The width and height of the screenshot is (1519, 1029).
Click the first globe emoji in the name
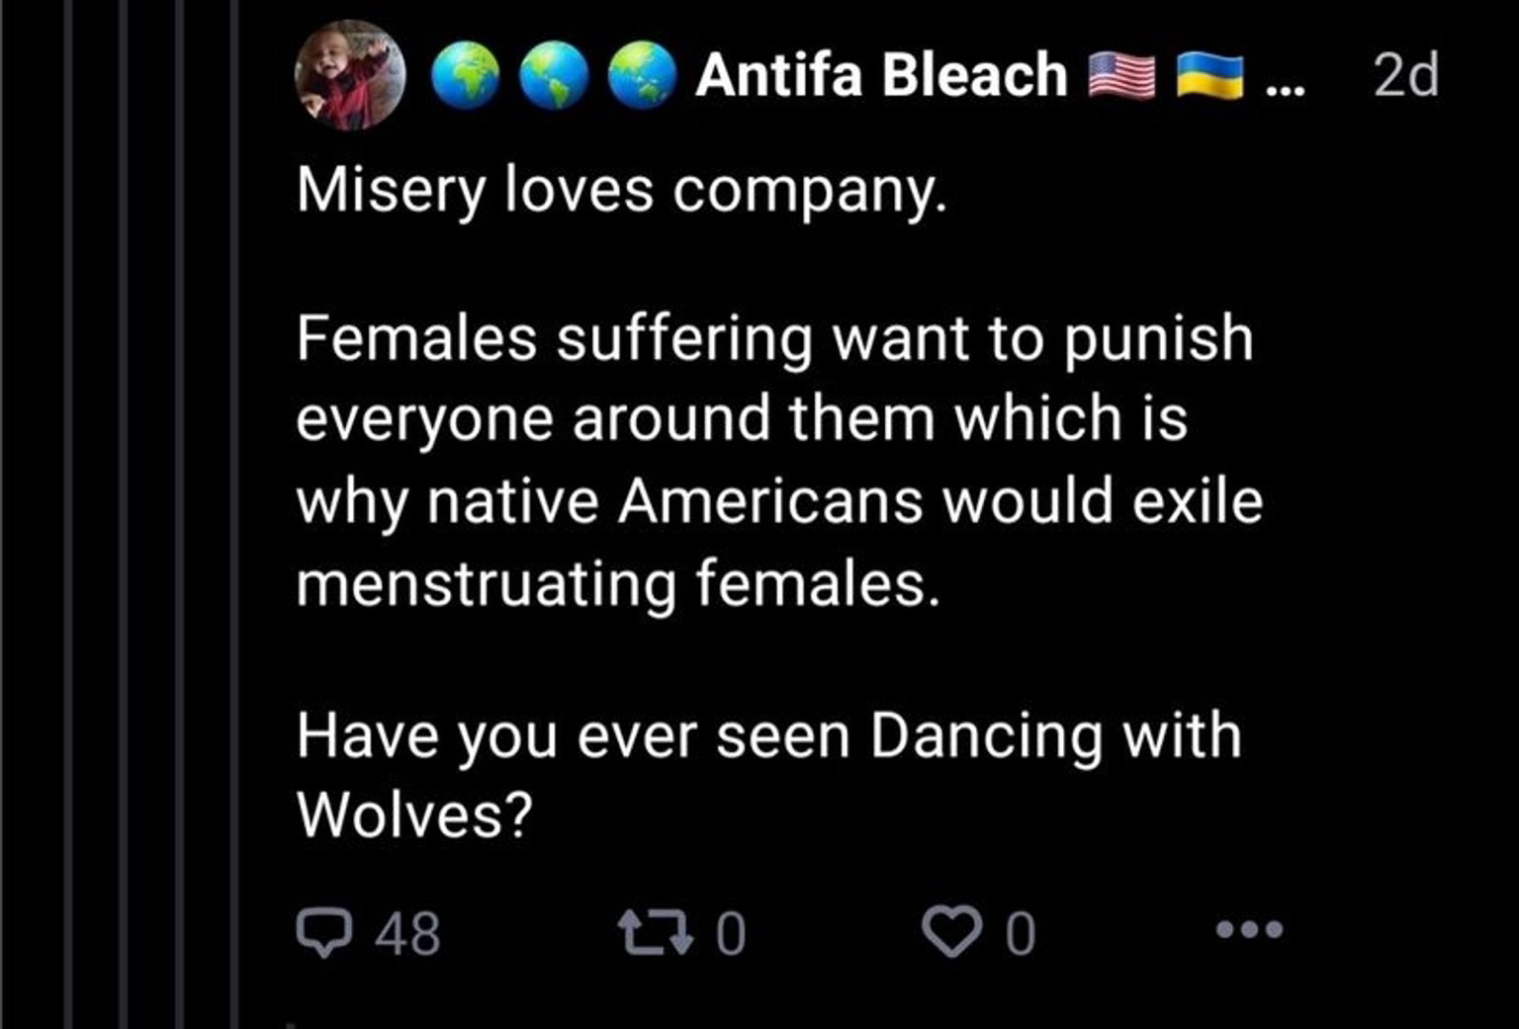[x=466, y=75]
